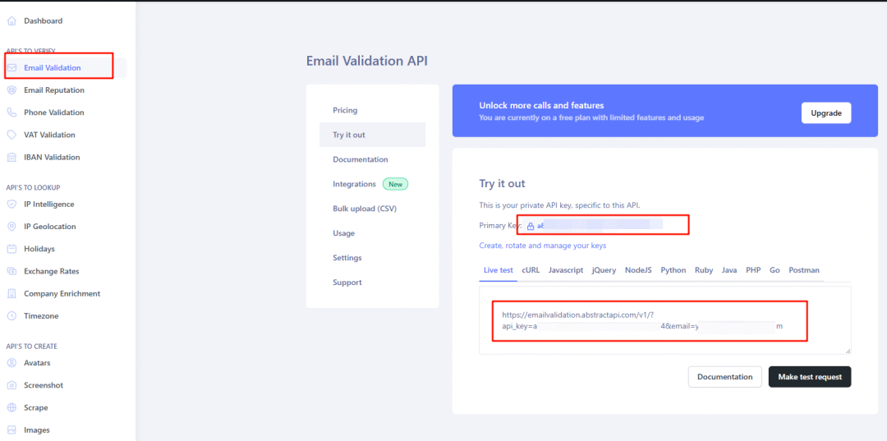Open IP Intelligence API

tap(48, 204)
